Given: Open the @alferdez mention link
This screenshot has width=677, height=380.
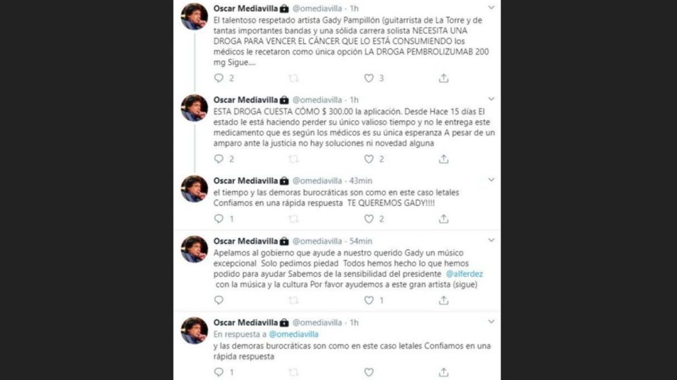Looking at the screenshot, I should [x=464, y=274].
